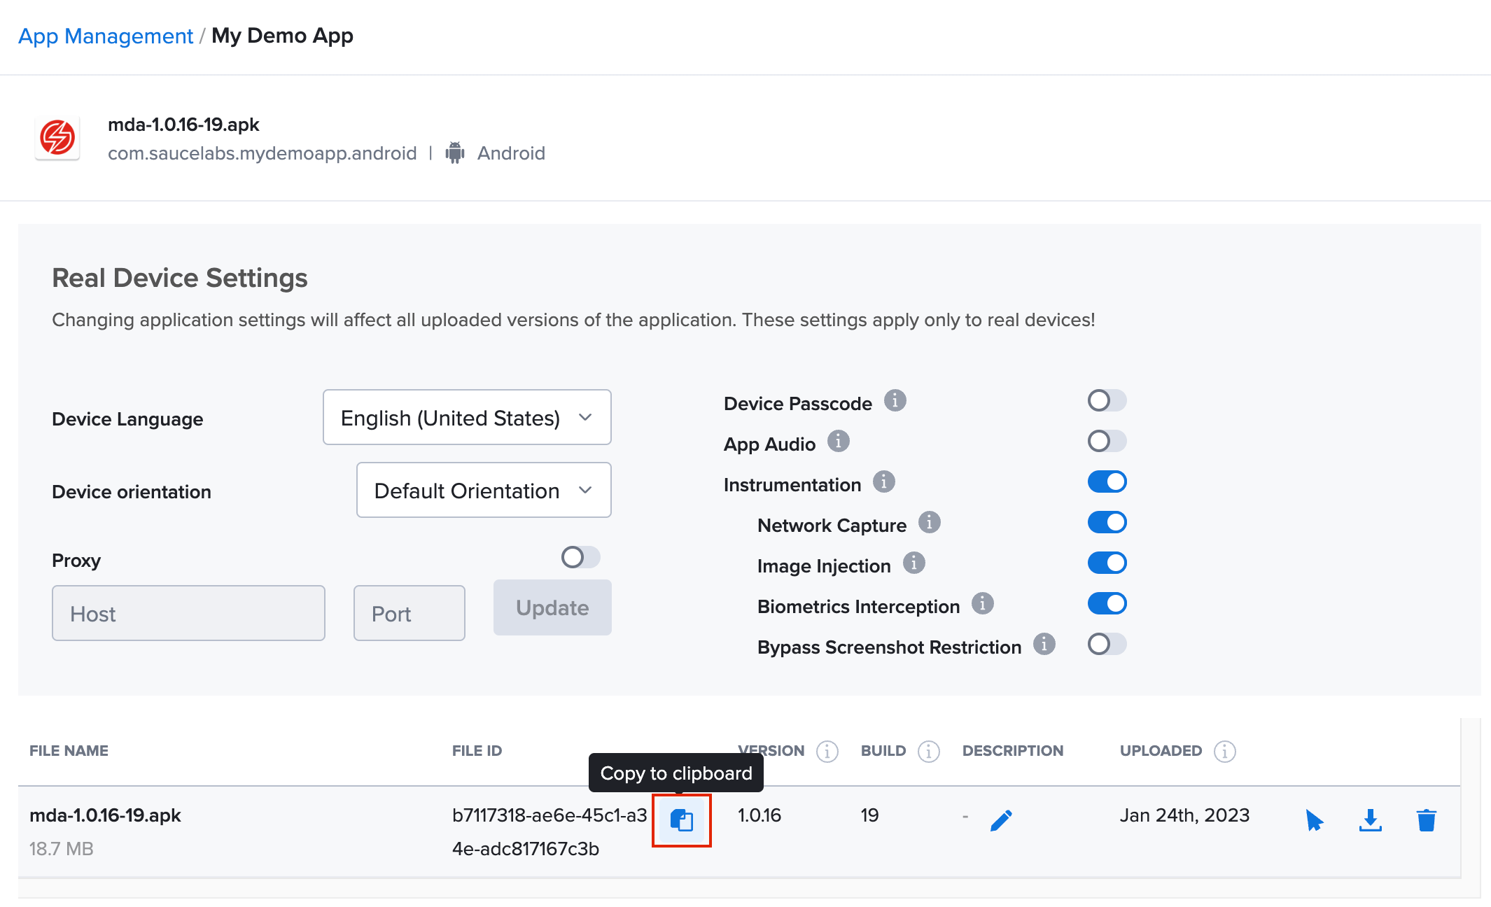Delete the mda-1.0.16-19.apk file

[1427, 820]
